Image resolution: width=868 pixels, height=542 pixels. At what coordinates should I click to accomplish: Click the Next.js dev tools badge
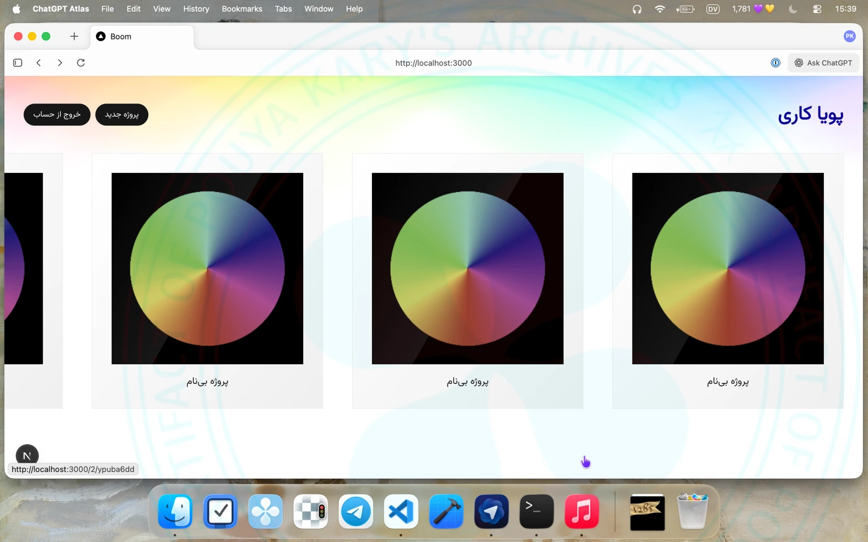coord(27,455)
